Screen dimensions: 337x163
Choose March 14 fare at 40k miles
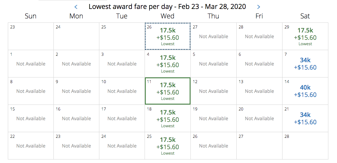305,91
